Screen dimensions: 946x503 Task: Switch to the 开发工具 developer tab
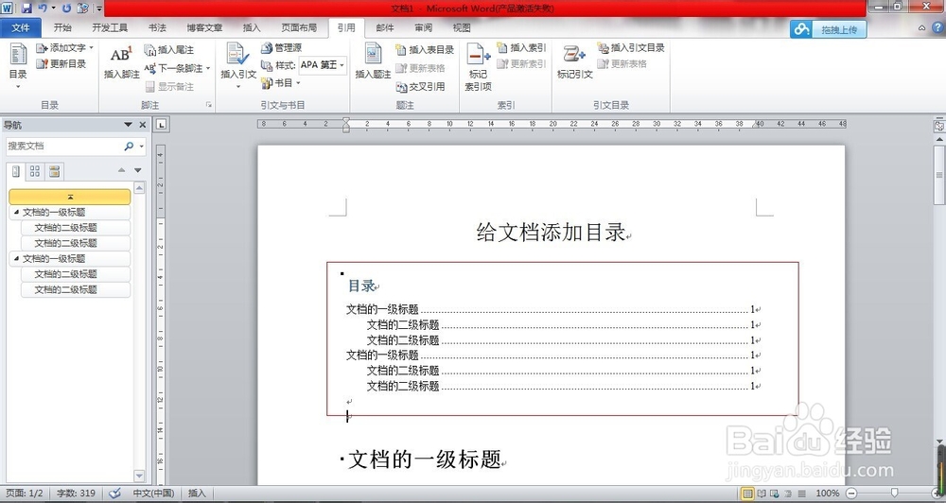(110, 27)
